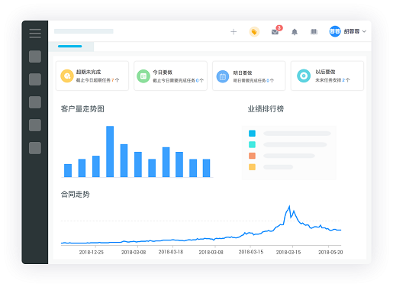Viewport: 393px width, 287px height.
Task: Click the blue user avatar
Action: point(335,31)
